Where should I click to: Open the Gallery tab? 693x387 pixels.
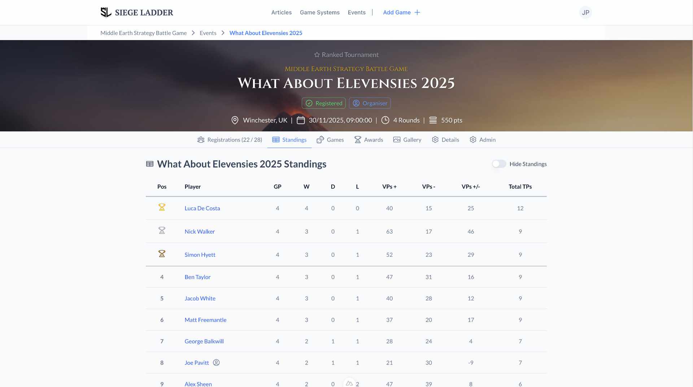407,140
